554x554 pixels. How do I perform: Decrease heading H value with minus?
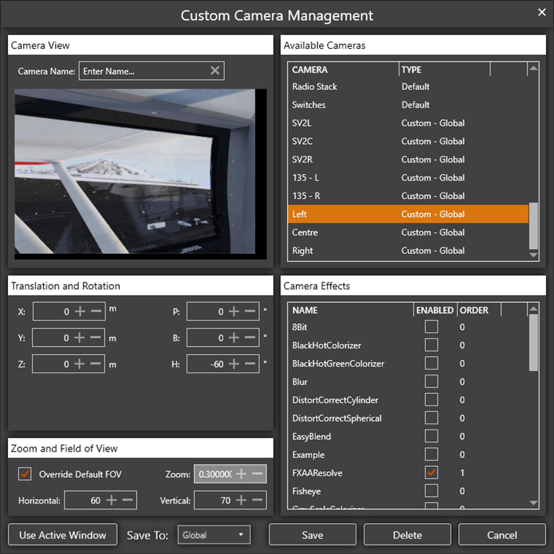pyautogui.click(x=250, y=364)
